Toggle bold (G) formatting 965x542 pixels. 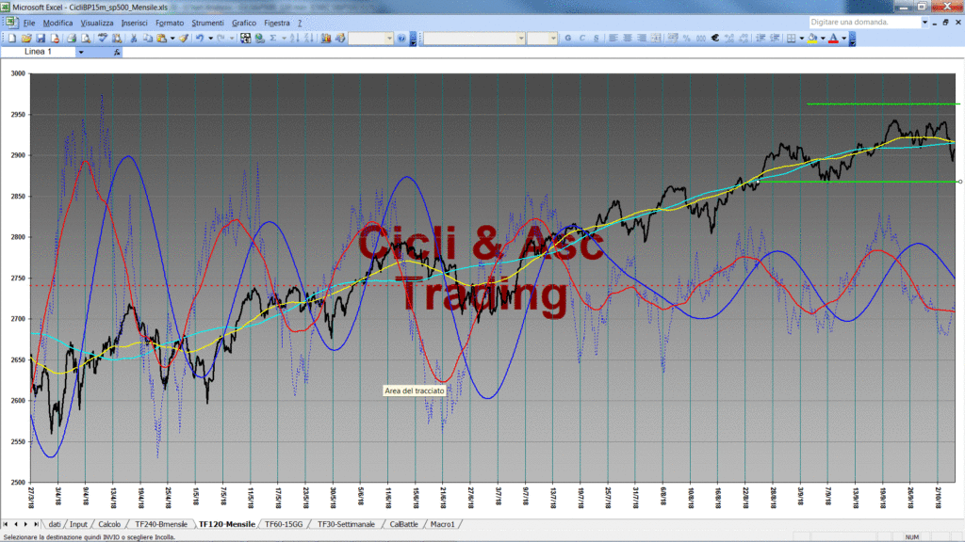[x=568, y=38]
